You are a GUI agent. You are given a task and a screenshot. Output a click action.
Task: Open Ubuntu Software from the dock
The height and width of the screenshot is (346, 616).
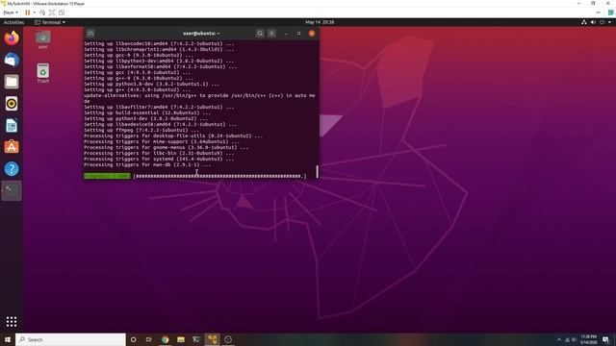tap(12, 147)
